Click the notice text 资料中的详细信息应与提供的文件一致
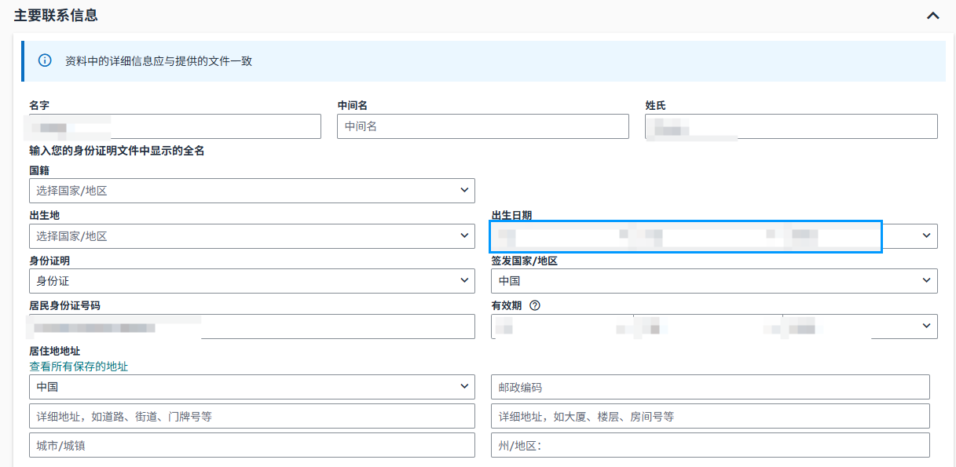956x467 pixels. coord(159,60)
